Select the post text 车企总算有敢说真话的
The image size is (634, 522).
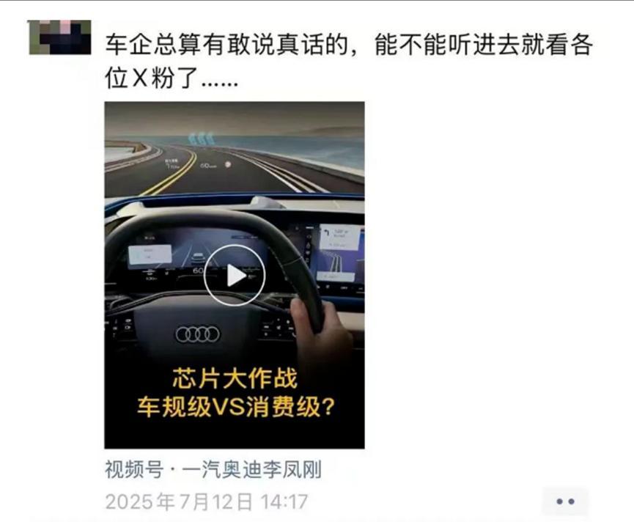tap(226, 45)
